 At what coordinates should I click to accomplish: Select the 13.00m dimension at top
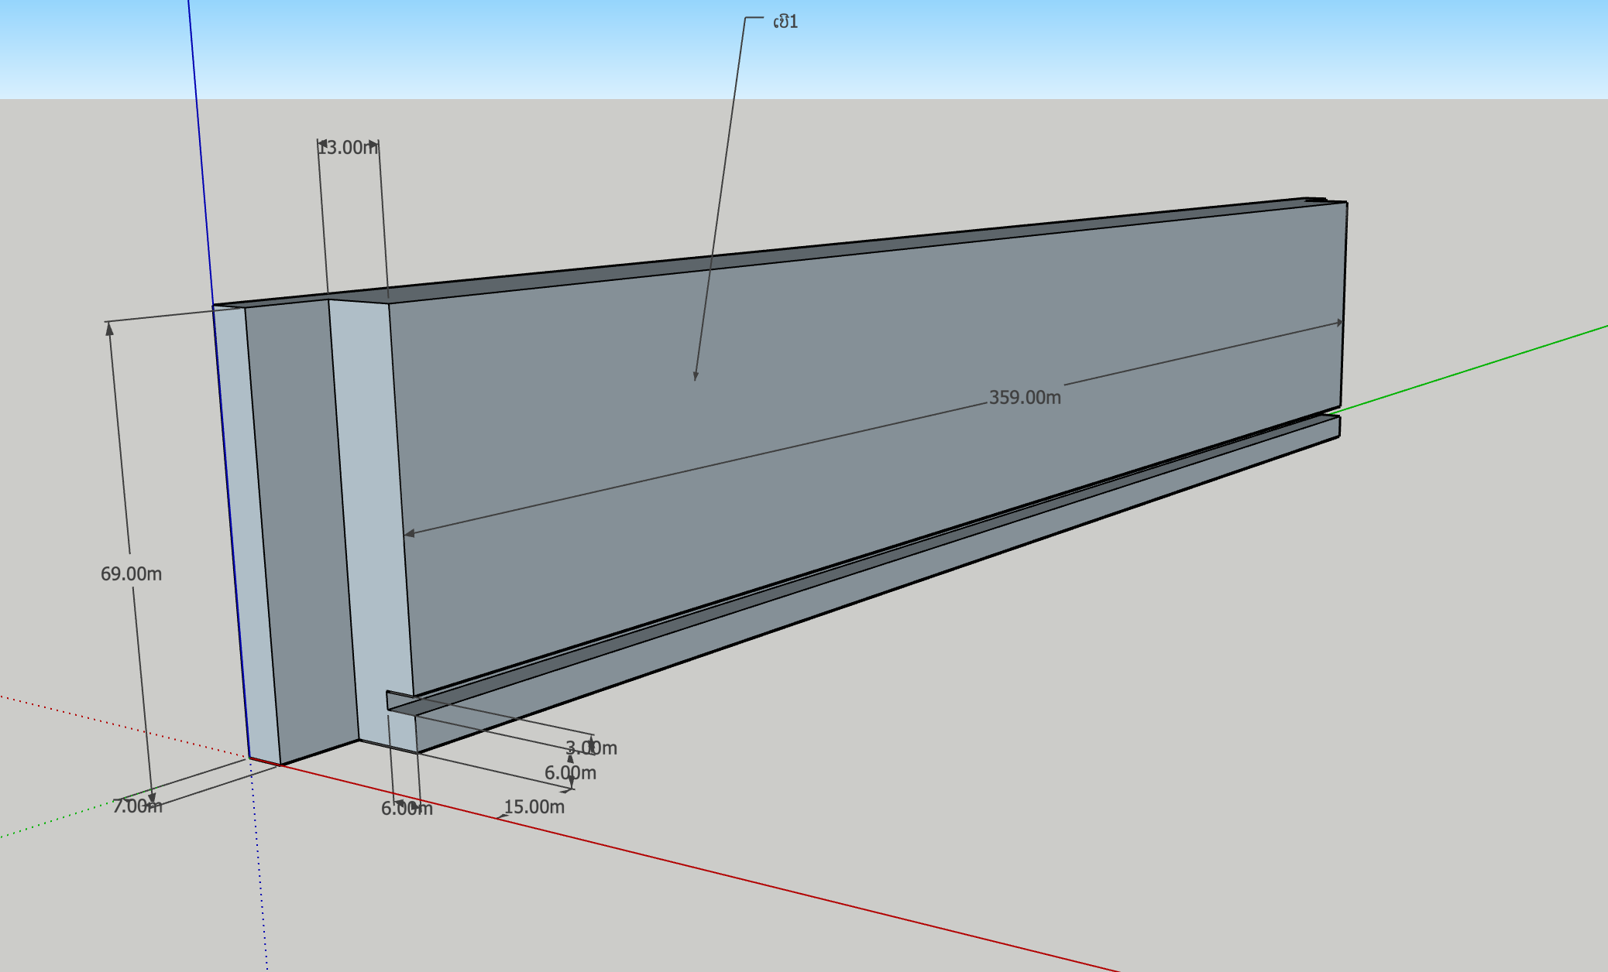348,148
